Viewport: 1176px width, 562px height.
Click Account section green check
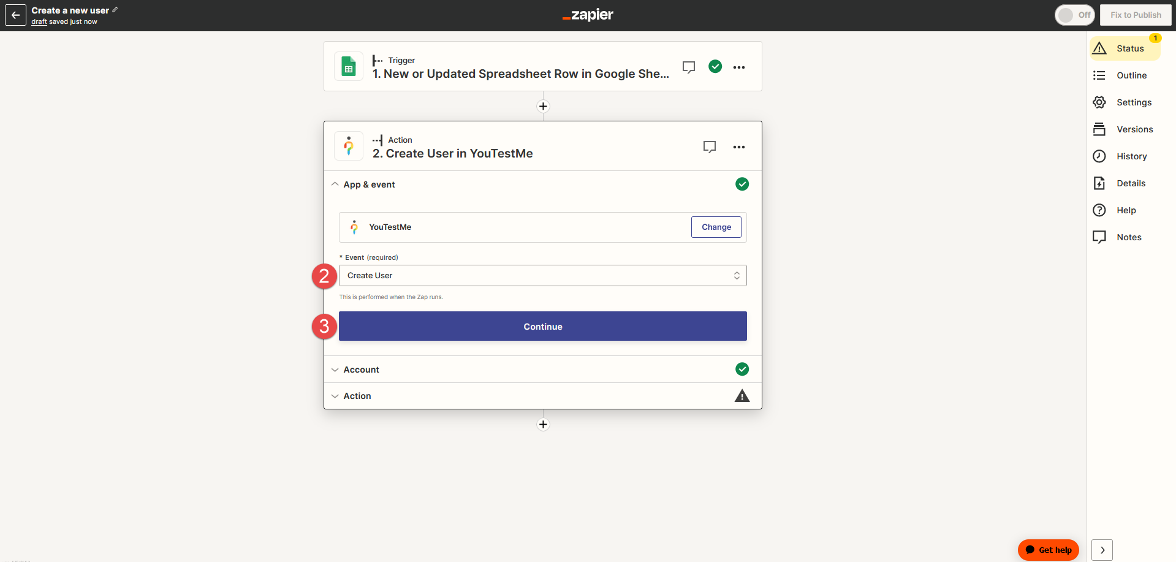tap(742, 369)
